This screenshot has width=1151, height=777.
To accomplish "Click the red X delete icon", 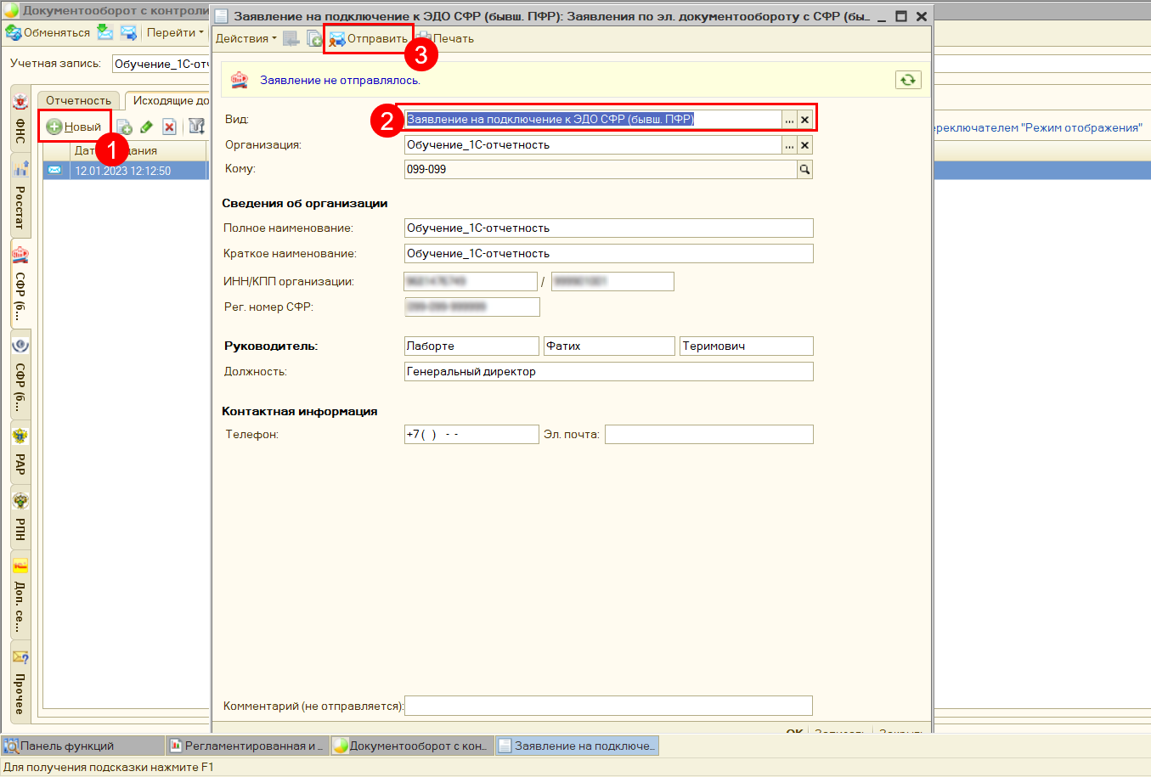I will 169,127.
